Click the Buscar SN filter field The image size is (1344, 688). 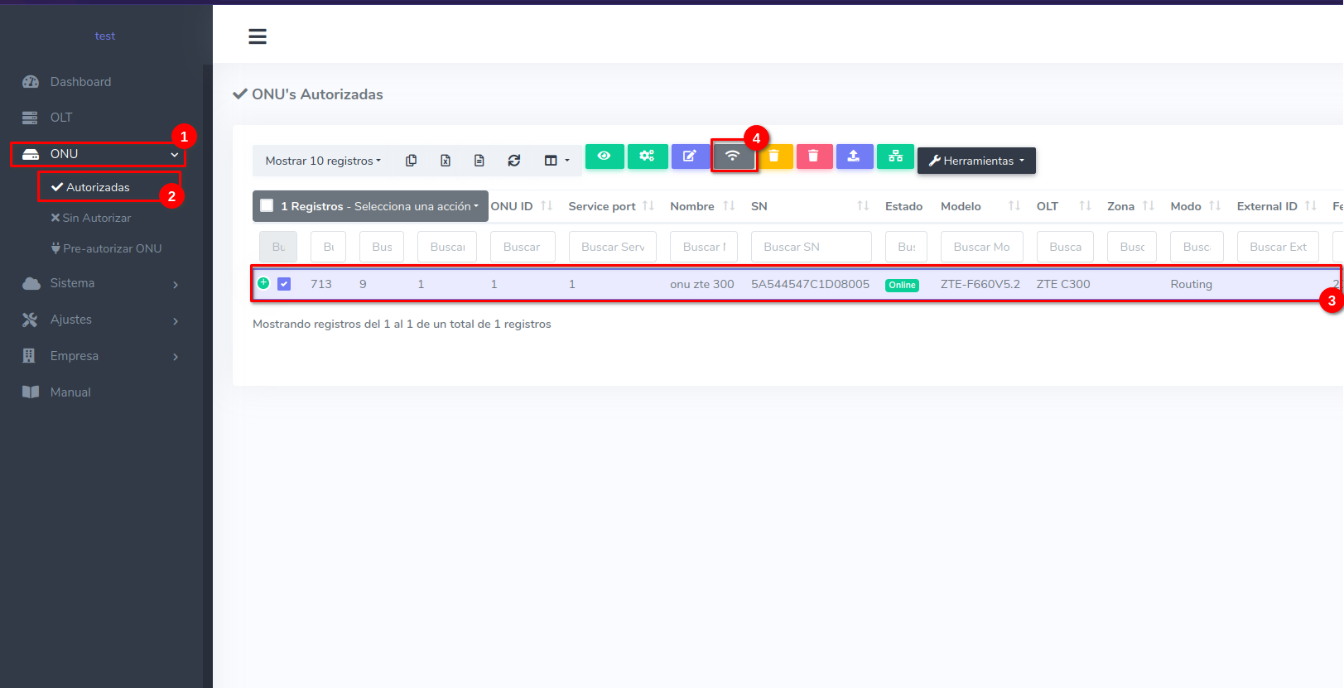(x=810, y=247)
